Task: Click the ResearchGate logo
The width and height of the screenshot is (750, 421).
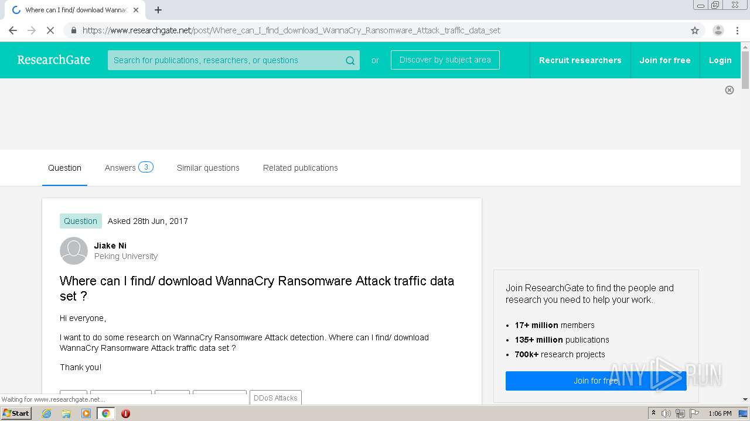Action: 54,60
